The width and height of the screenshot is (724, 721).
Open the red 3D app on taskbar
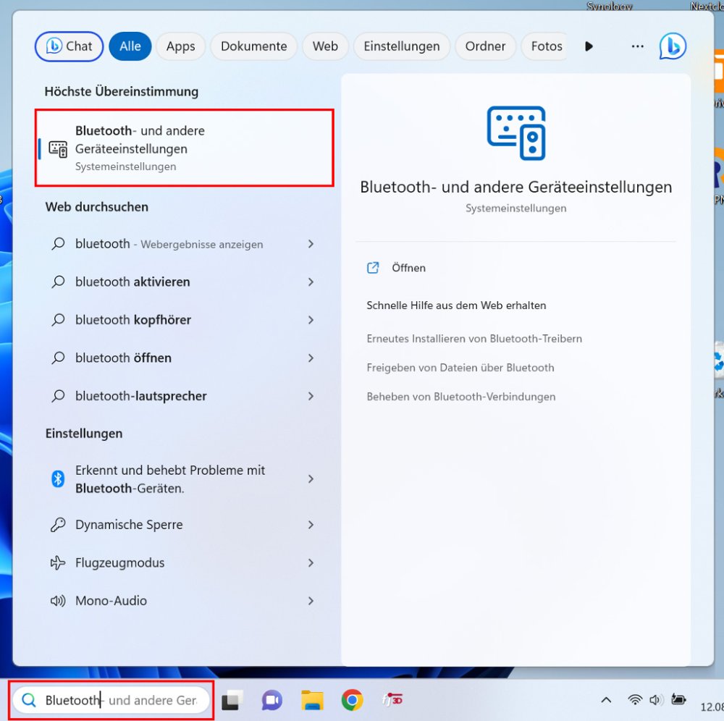tap(392, 700)
